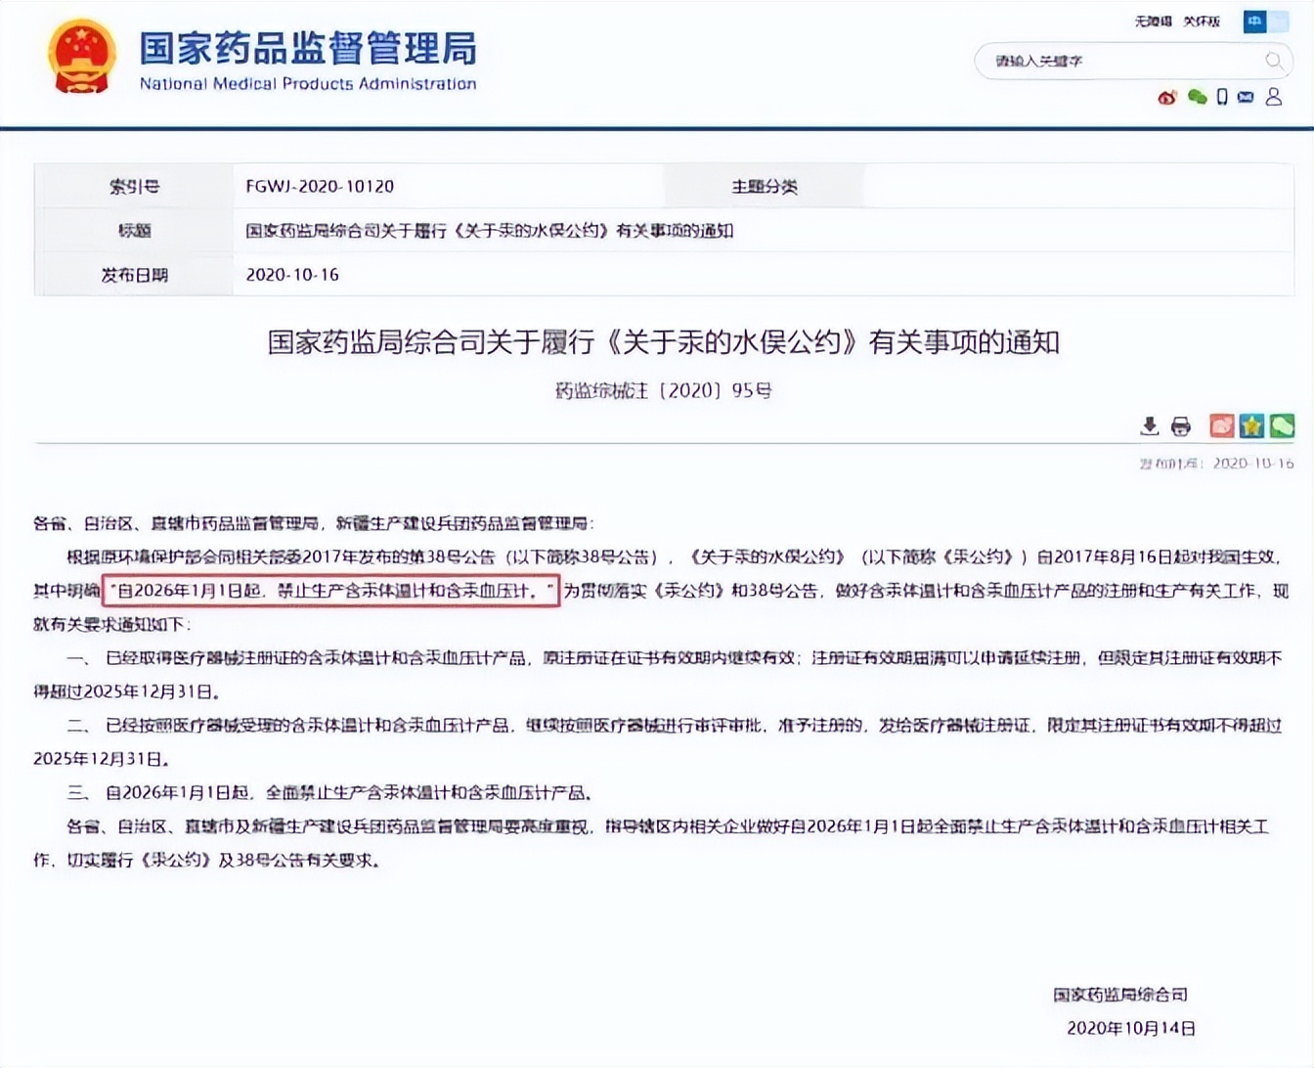Image resolution: width=1314 pixels, height=1068 pixels.
Task: Switch language to Chinese (中)
Action: point(1254,22)
